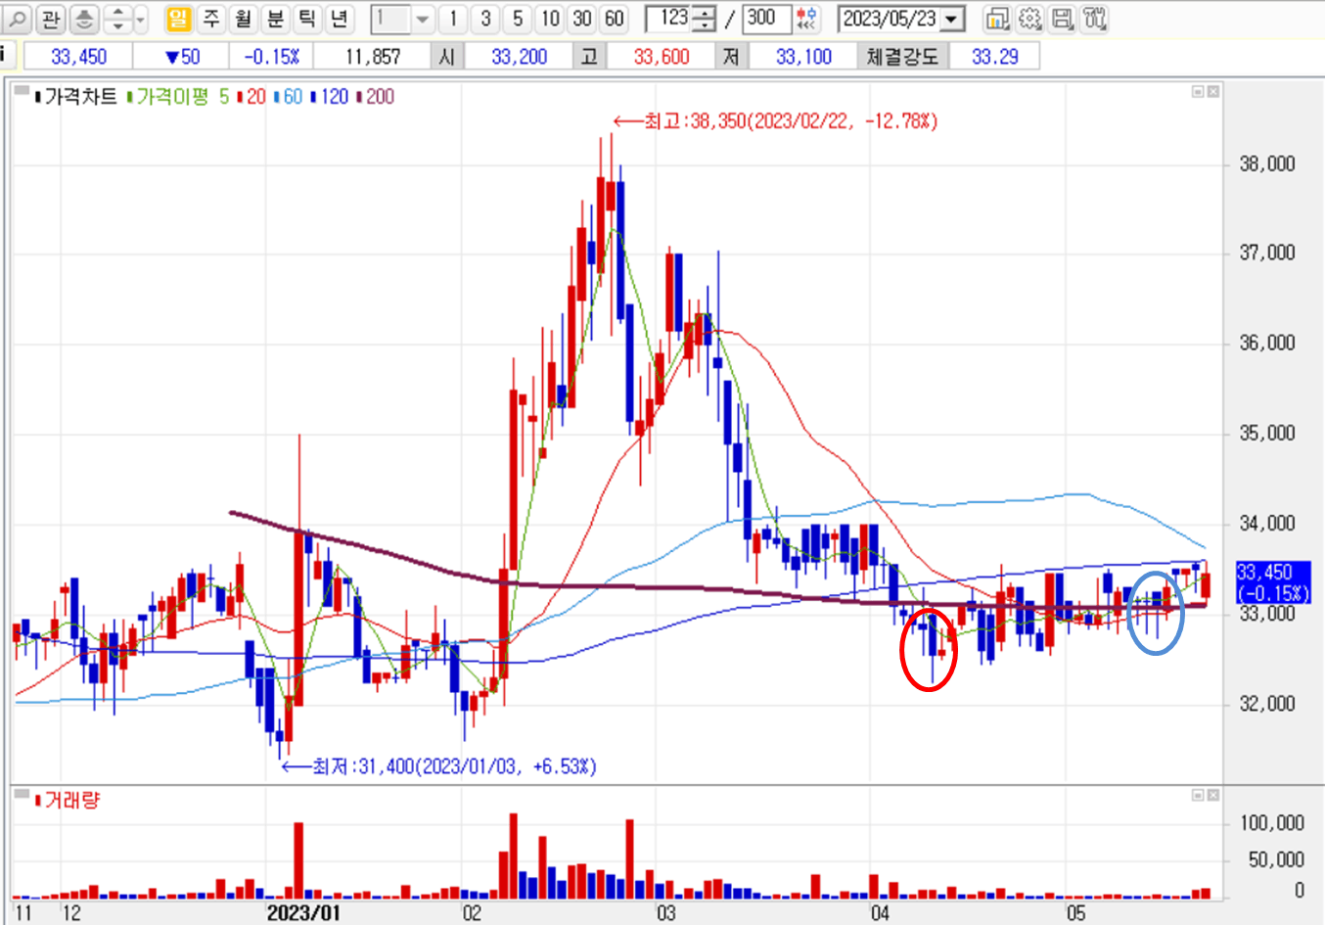The width and height of the screenshot is (1325, 925).
Task: Choose the 30 interval preset button
Action: coord(582,19)
